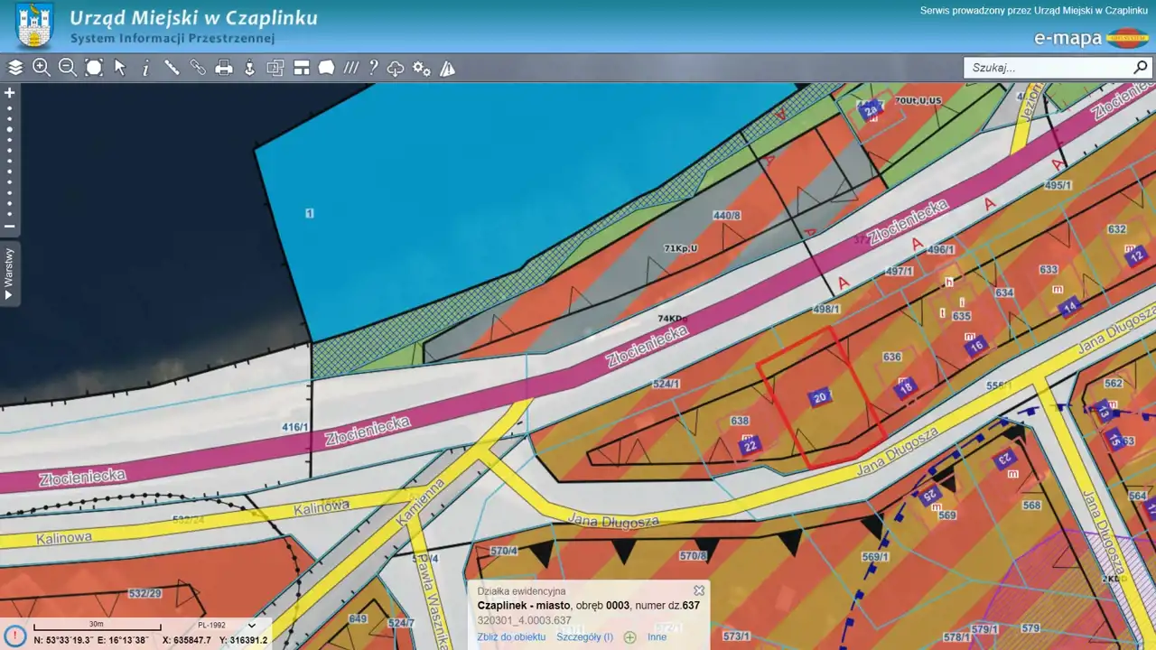
Task: Click the plus button on zoom slider
Action: (10, 93)
